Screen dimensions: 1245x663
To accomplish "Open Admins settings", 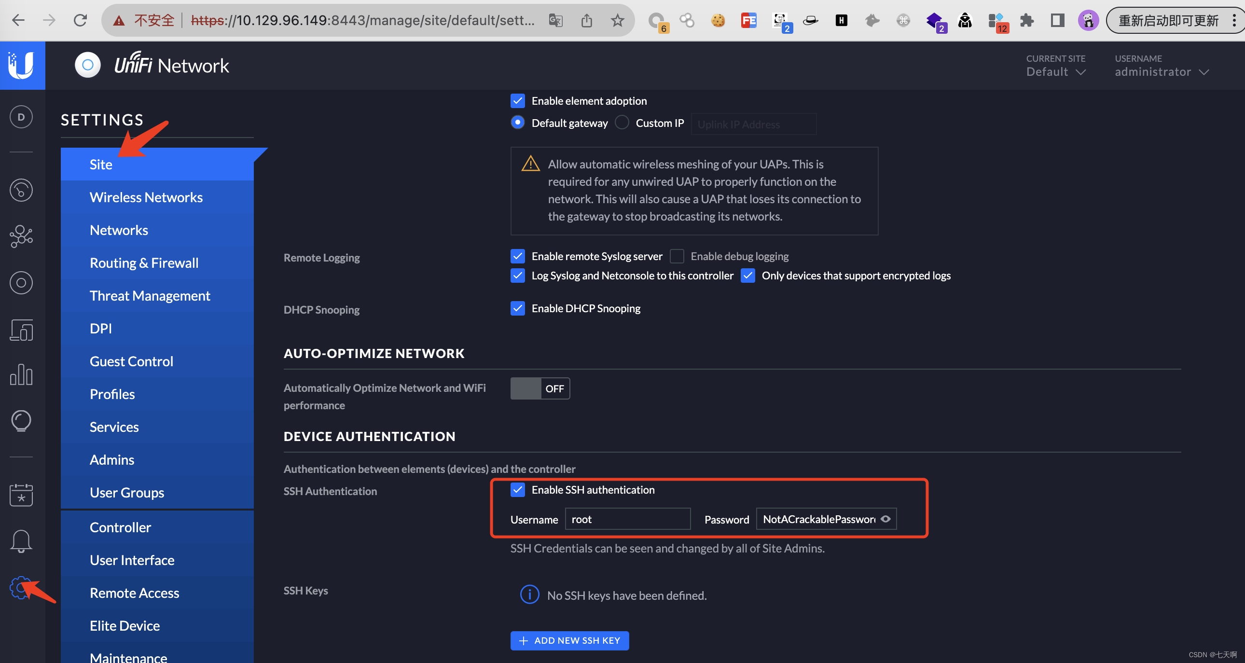I will click(157, 460).
